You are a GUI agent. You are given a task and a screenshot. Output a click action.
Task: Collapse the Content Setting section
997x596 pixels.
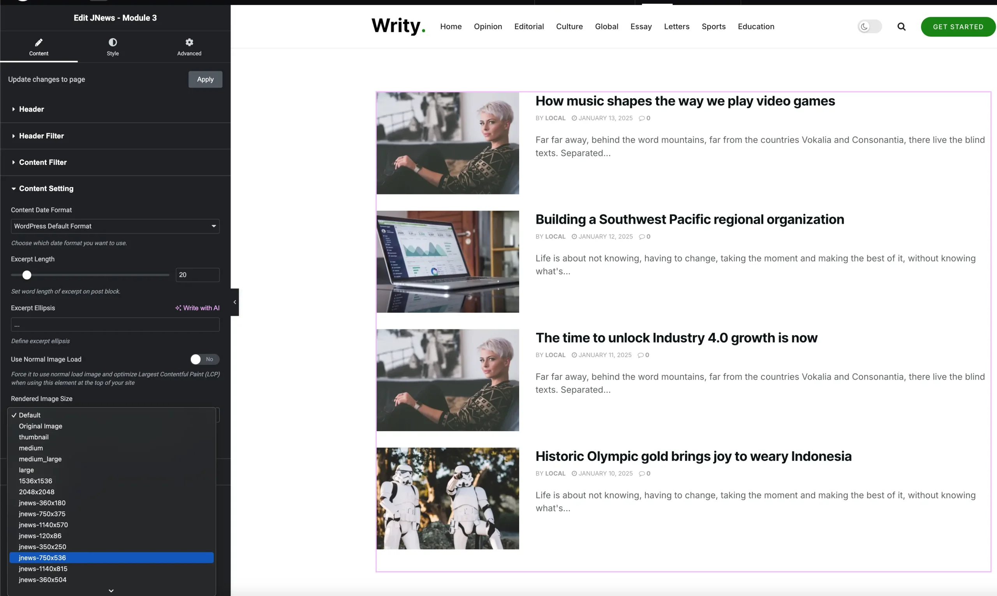46,189
